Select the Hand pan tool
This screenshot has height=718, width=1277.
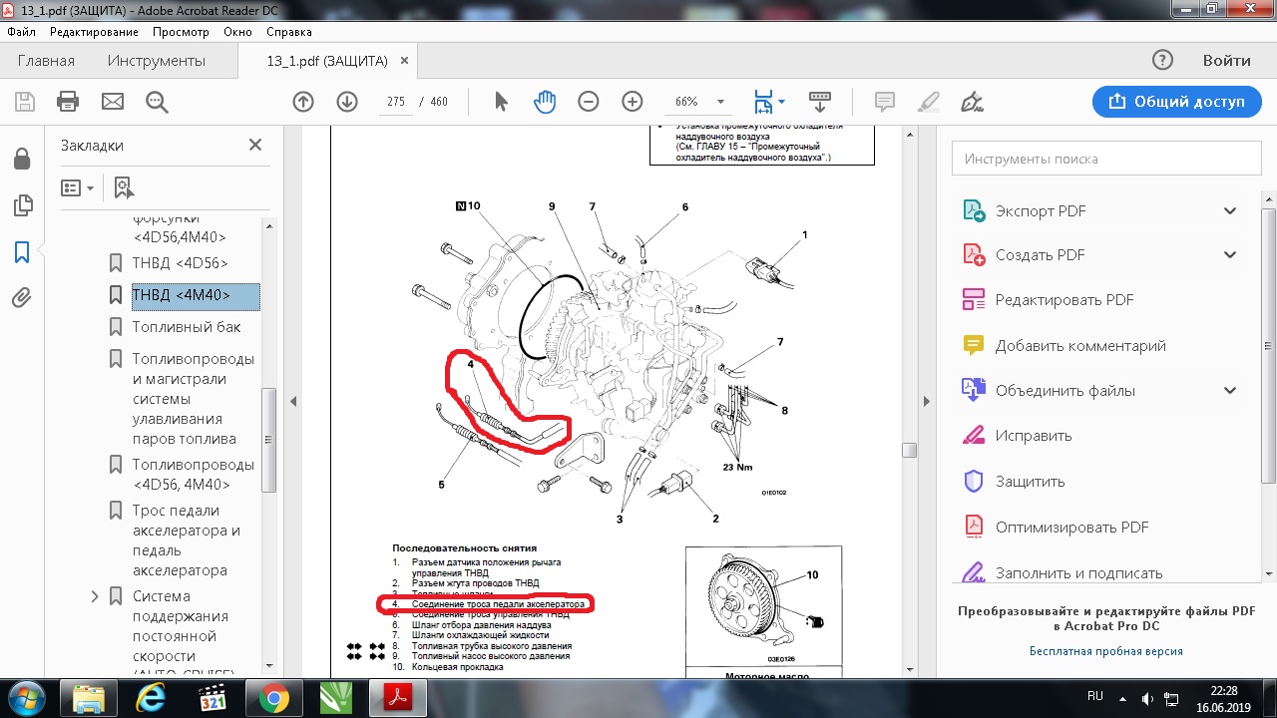[544, 102]
